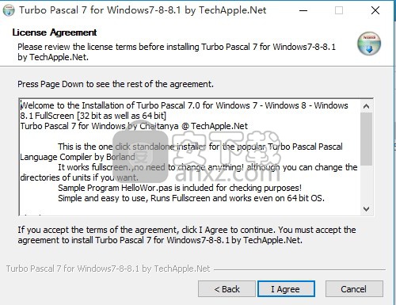Minimize the Turbo Pascal installer window

click(x=303, y=10)
